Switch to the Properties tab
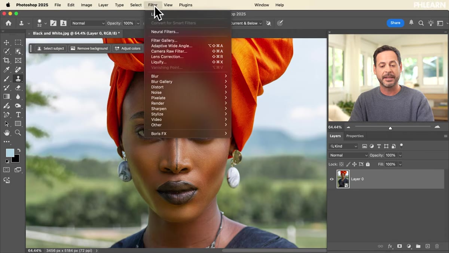The width and height of the screenshot is (449, 253). point(355,136)
